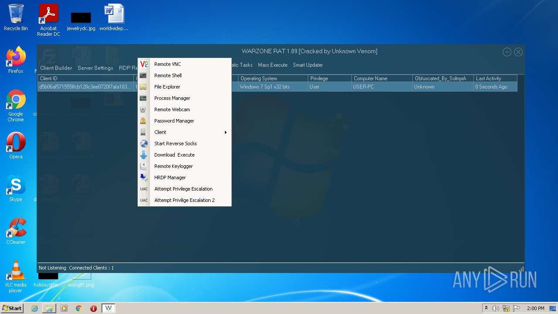Click the Opera icon in taskbar
The height and width of the screenshot is (314, 558).
coord(93,308)
